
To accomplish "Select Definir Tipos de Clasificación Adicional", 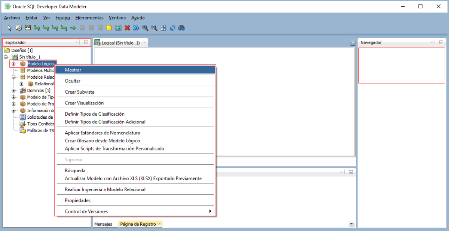I will coord(135,122).
